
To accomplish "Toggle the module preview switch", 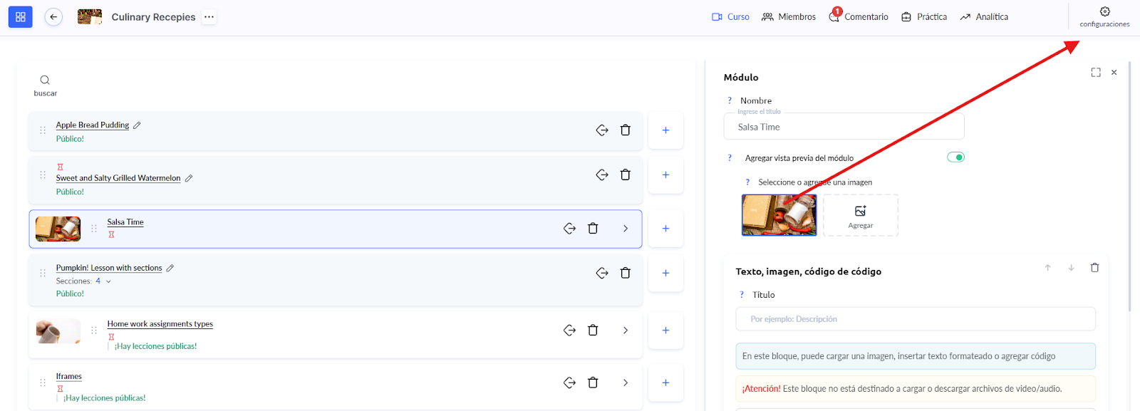I will 955,157.
